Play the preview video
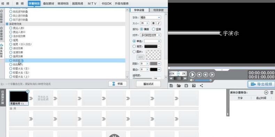The height and width of the screenshot is (137, 275). tap(192, 75)
